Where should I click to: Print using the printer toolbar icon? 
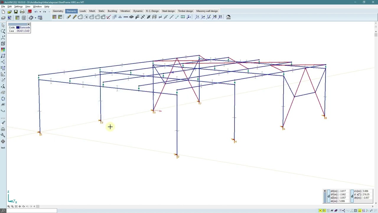pyautogui.click(x=22, y=12)
